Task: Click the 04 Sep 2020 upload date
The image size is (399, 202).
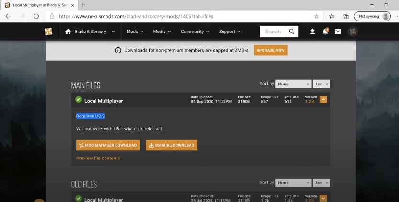Action: 211,101
